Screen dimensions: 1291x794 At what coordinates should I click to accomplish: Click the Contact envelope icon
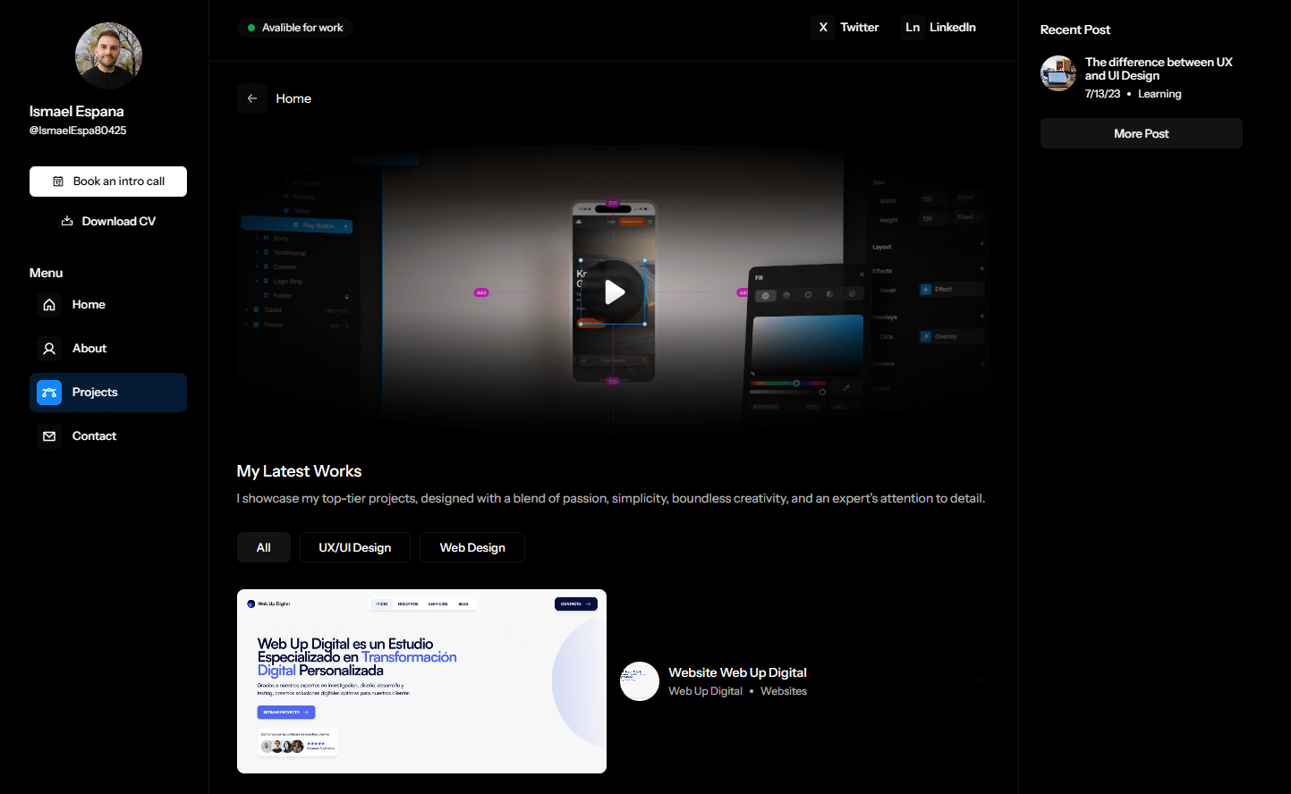click(x=49, y=436)
